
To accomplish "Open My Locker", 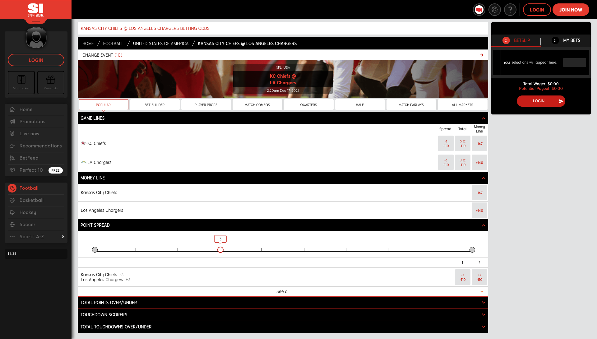I will (x=21, y=82).
